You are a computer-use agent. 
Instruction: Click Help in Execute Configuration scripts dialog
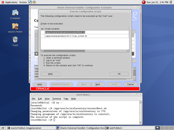(50, 74)
